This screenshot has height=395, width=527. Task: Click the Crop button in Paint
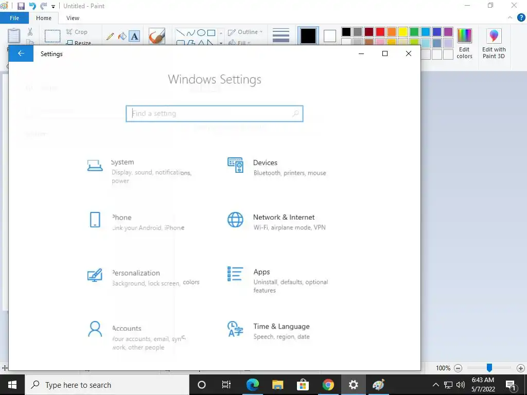(77, 32)
